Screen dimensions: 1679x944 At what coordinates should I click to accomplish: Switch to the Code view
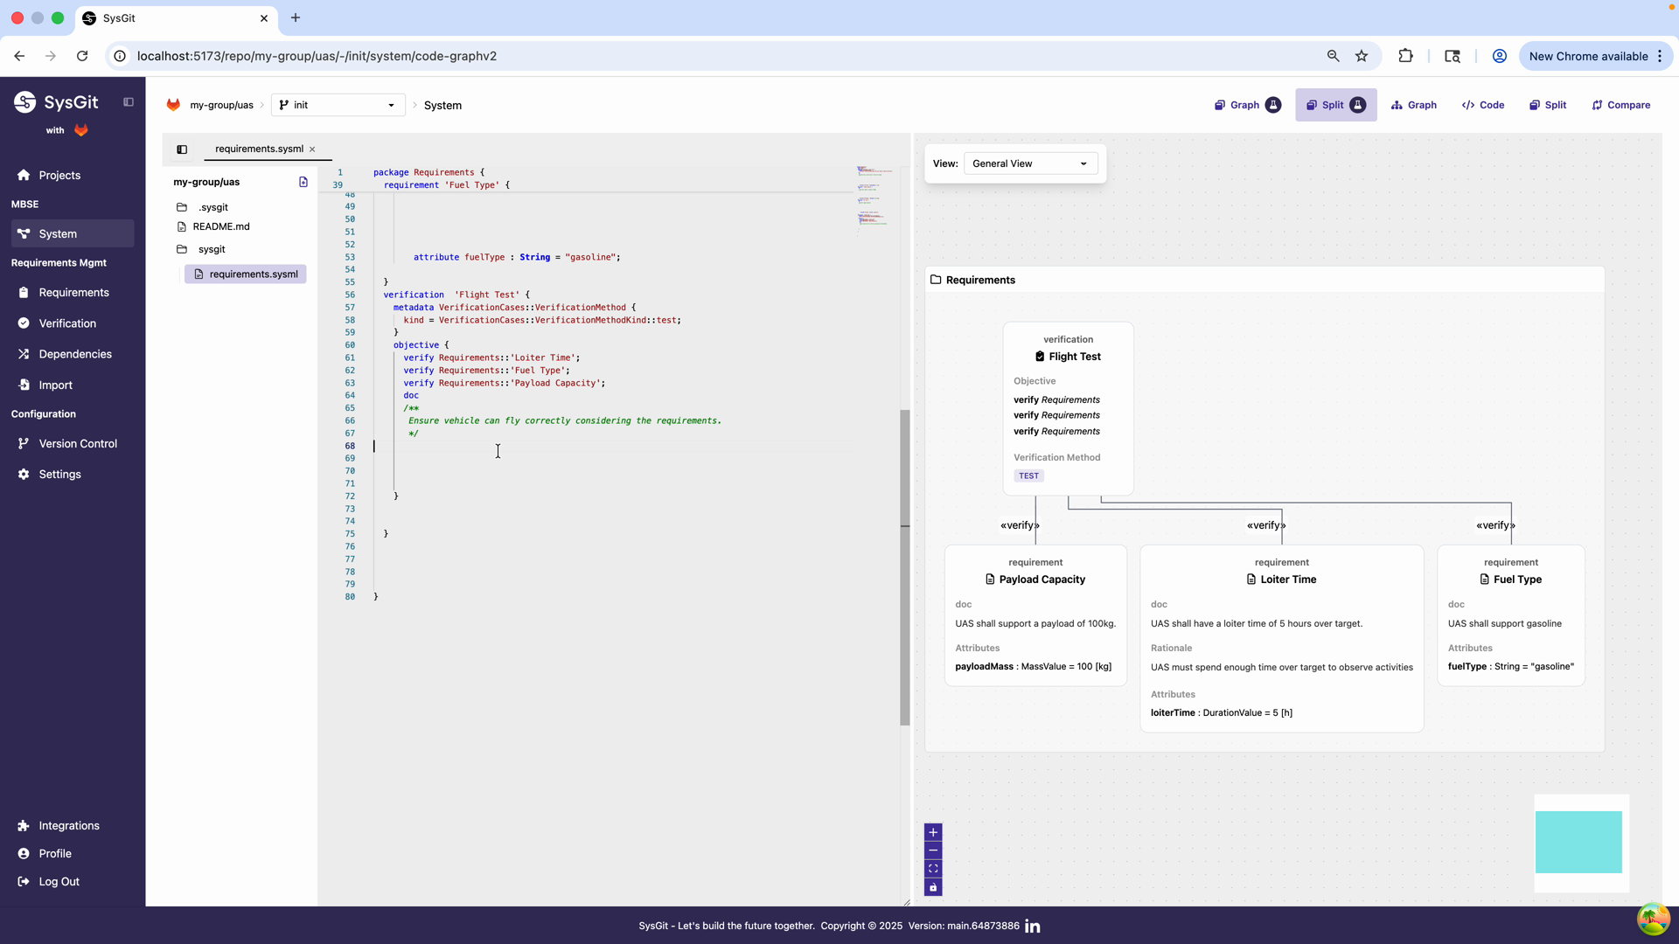point(1483,105)
